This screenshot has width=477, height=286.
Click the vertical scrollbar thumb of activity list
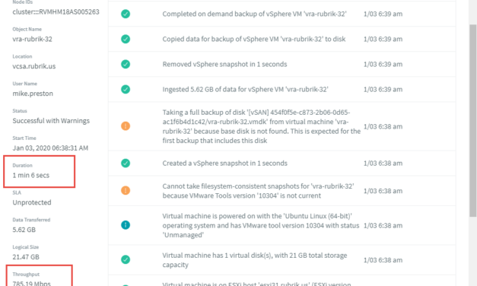point(472,120)
